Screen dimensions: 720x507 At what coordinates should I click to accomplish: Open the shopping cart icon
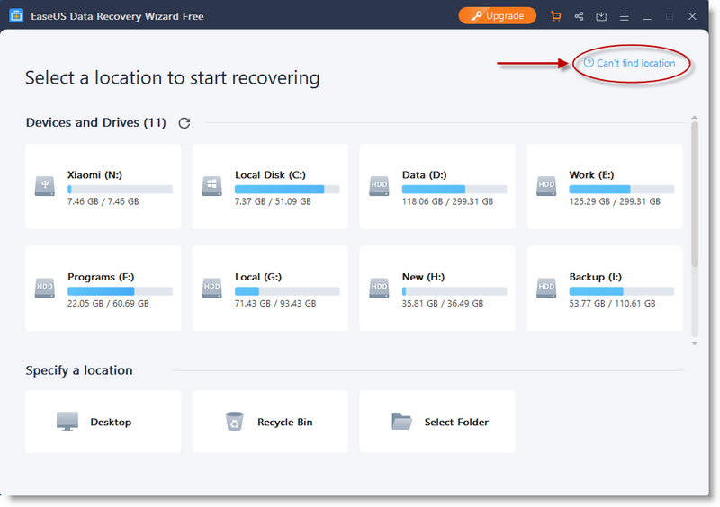point(555,16)
